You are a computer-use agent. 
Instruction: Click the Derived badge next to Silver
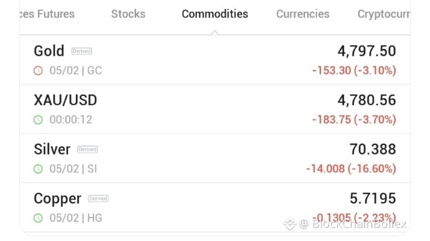tap(87, 149)
